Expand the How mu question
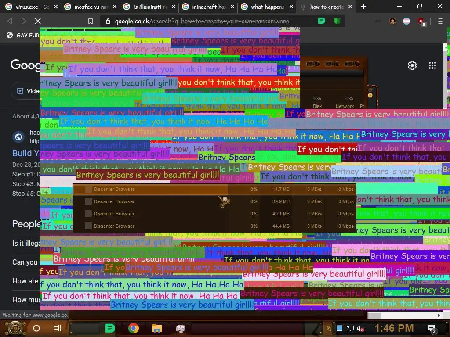Screen dimensions: 450x337 click(26, 300)
